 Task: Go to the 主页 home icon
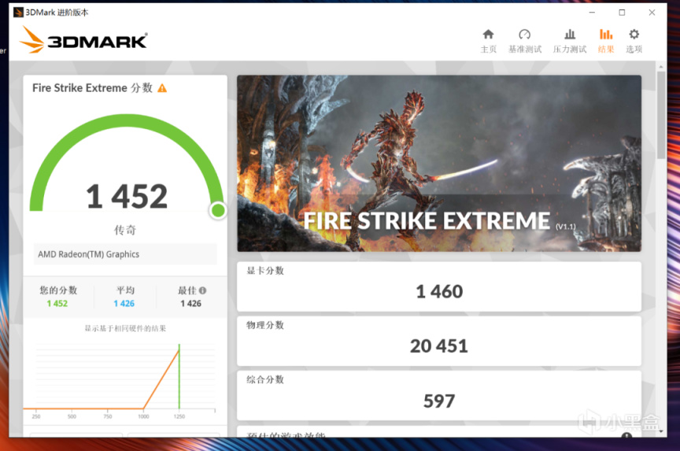coord(488,35)
